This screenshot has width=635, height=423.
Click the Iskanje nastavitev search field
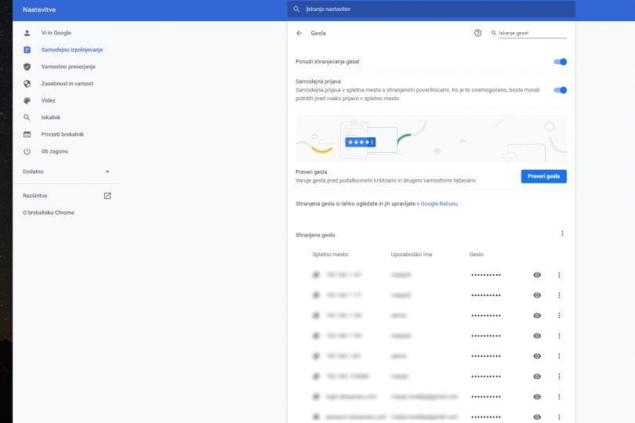431,9
